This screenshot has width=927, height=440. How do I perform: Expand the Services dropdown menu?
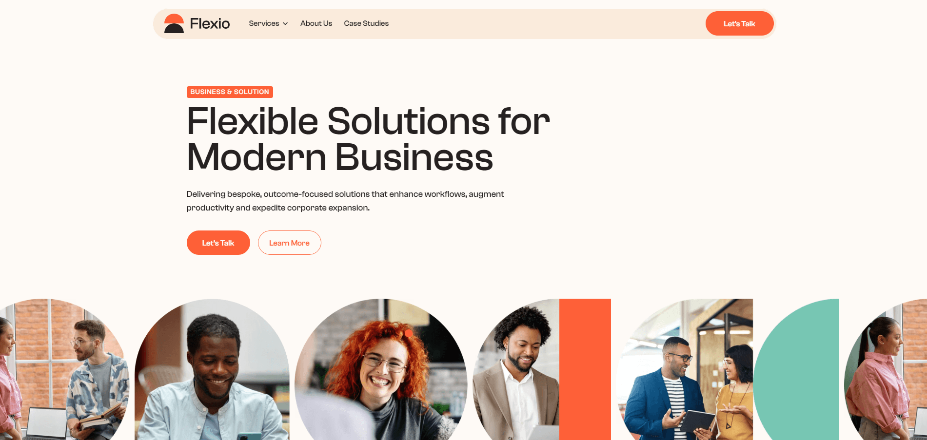pyautogui.click(x=268, y=23)
